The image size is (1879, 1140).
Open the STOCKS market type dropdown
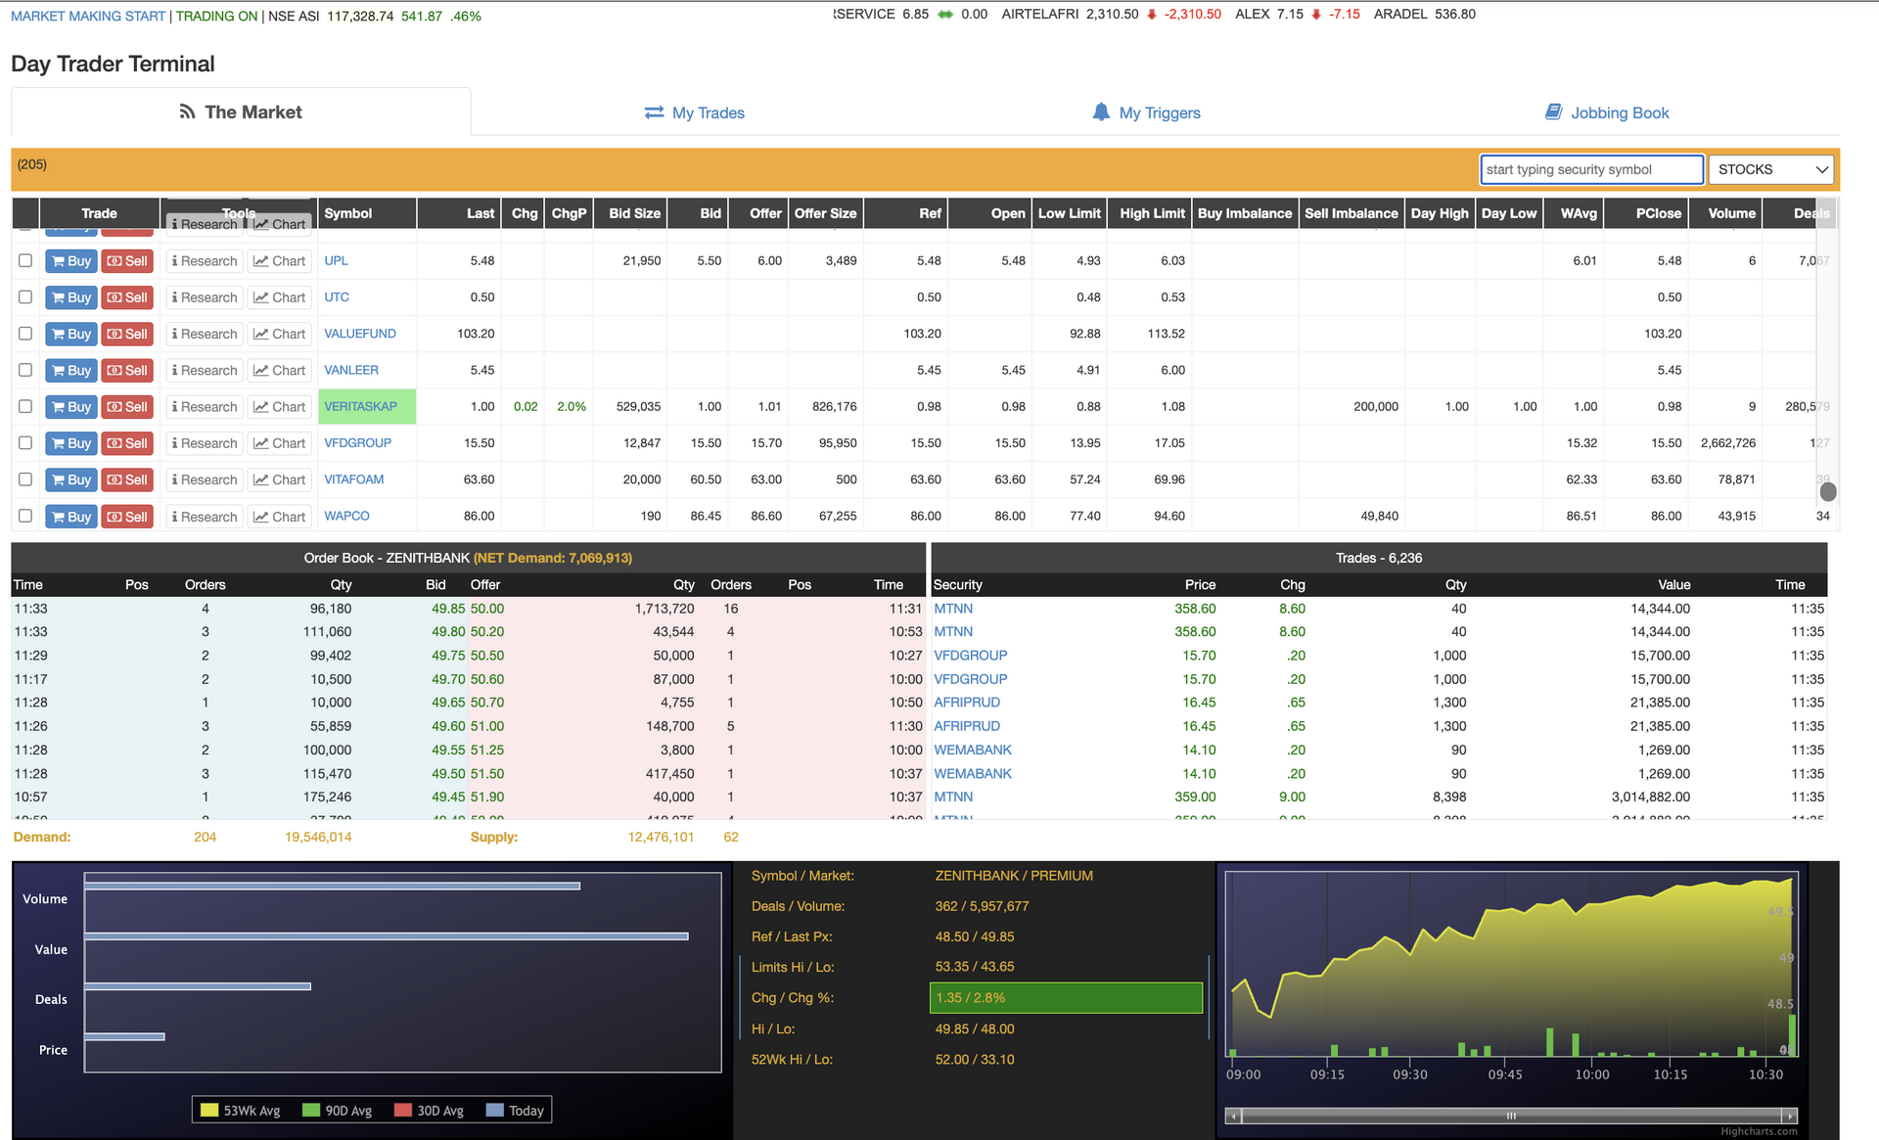coord(1771,169)
